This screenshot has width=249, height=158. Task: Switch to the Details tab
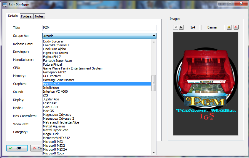coord(13,16)
